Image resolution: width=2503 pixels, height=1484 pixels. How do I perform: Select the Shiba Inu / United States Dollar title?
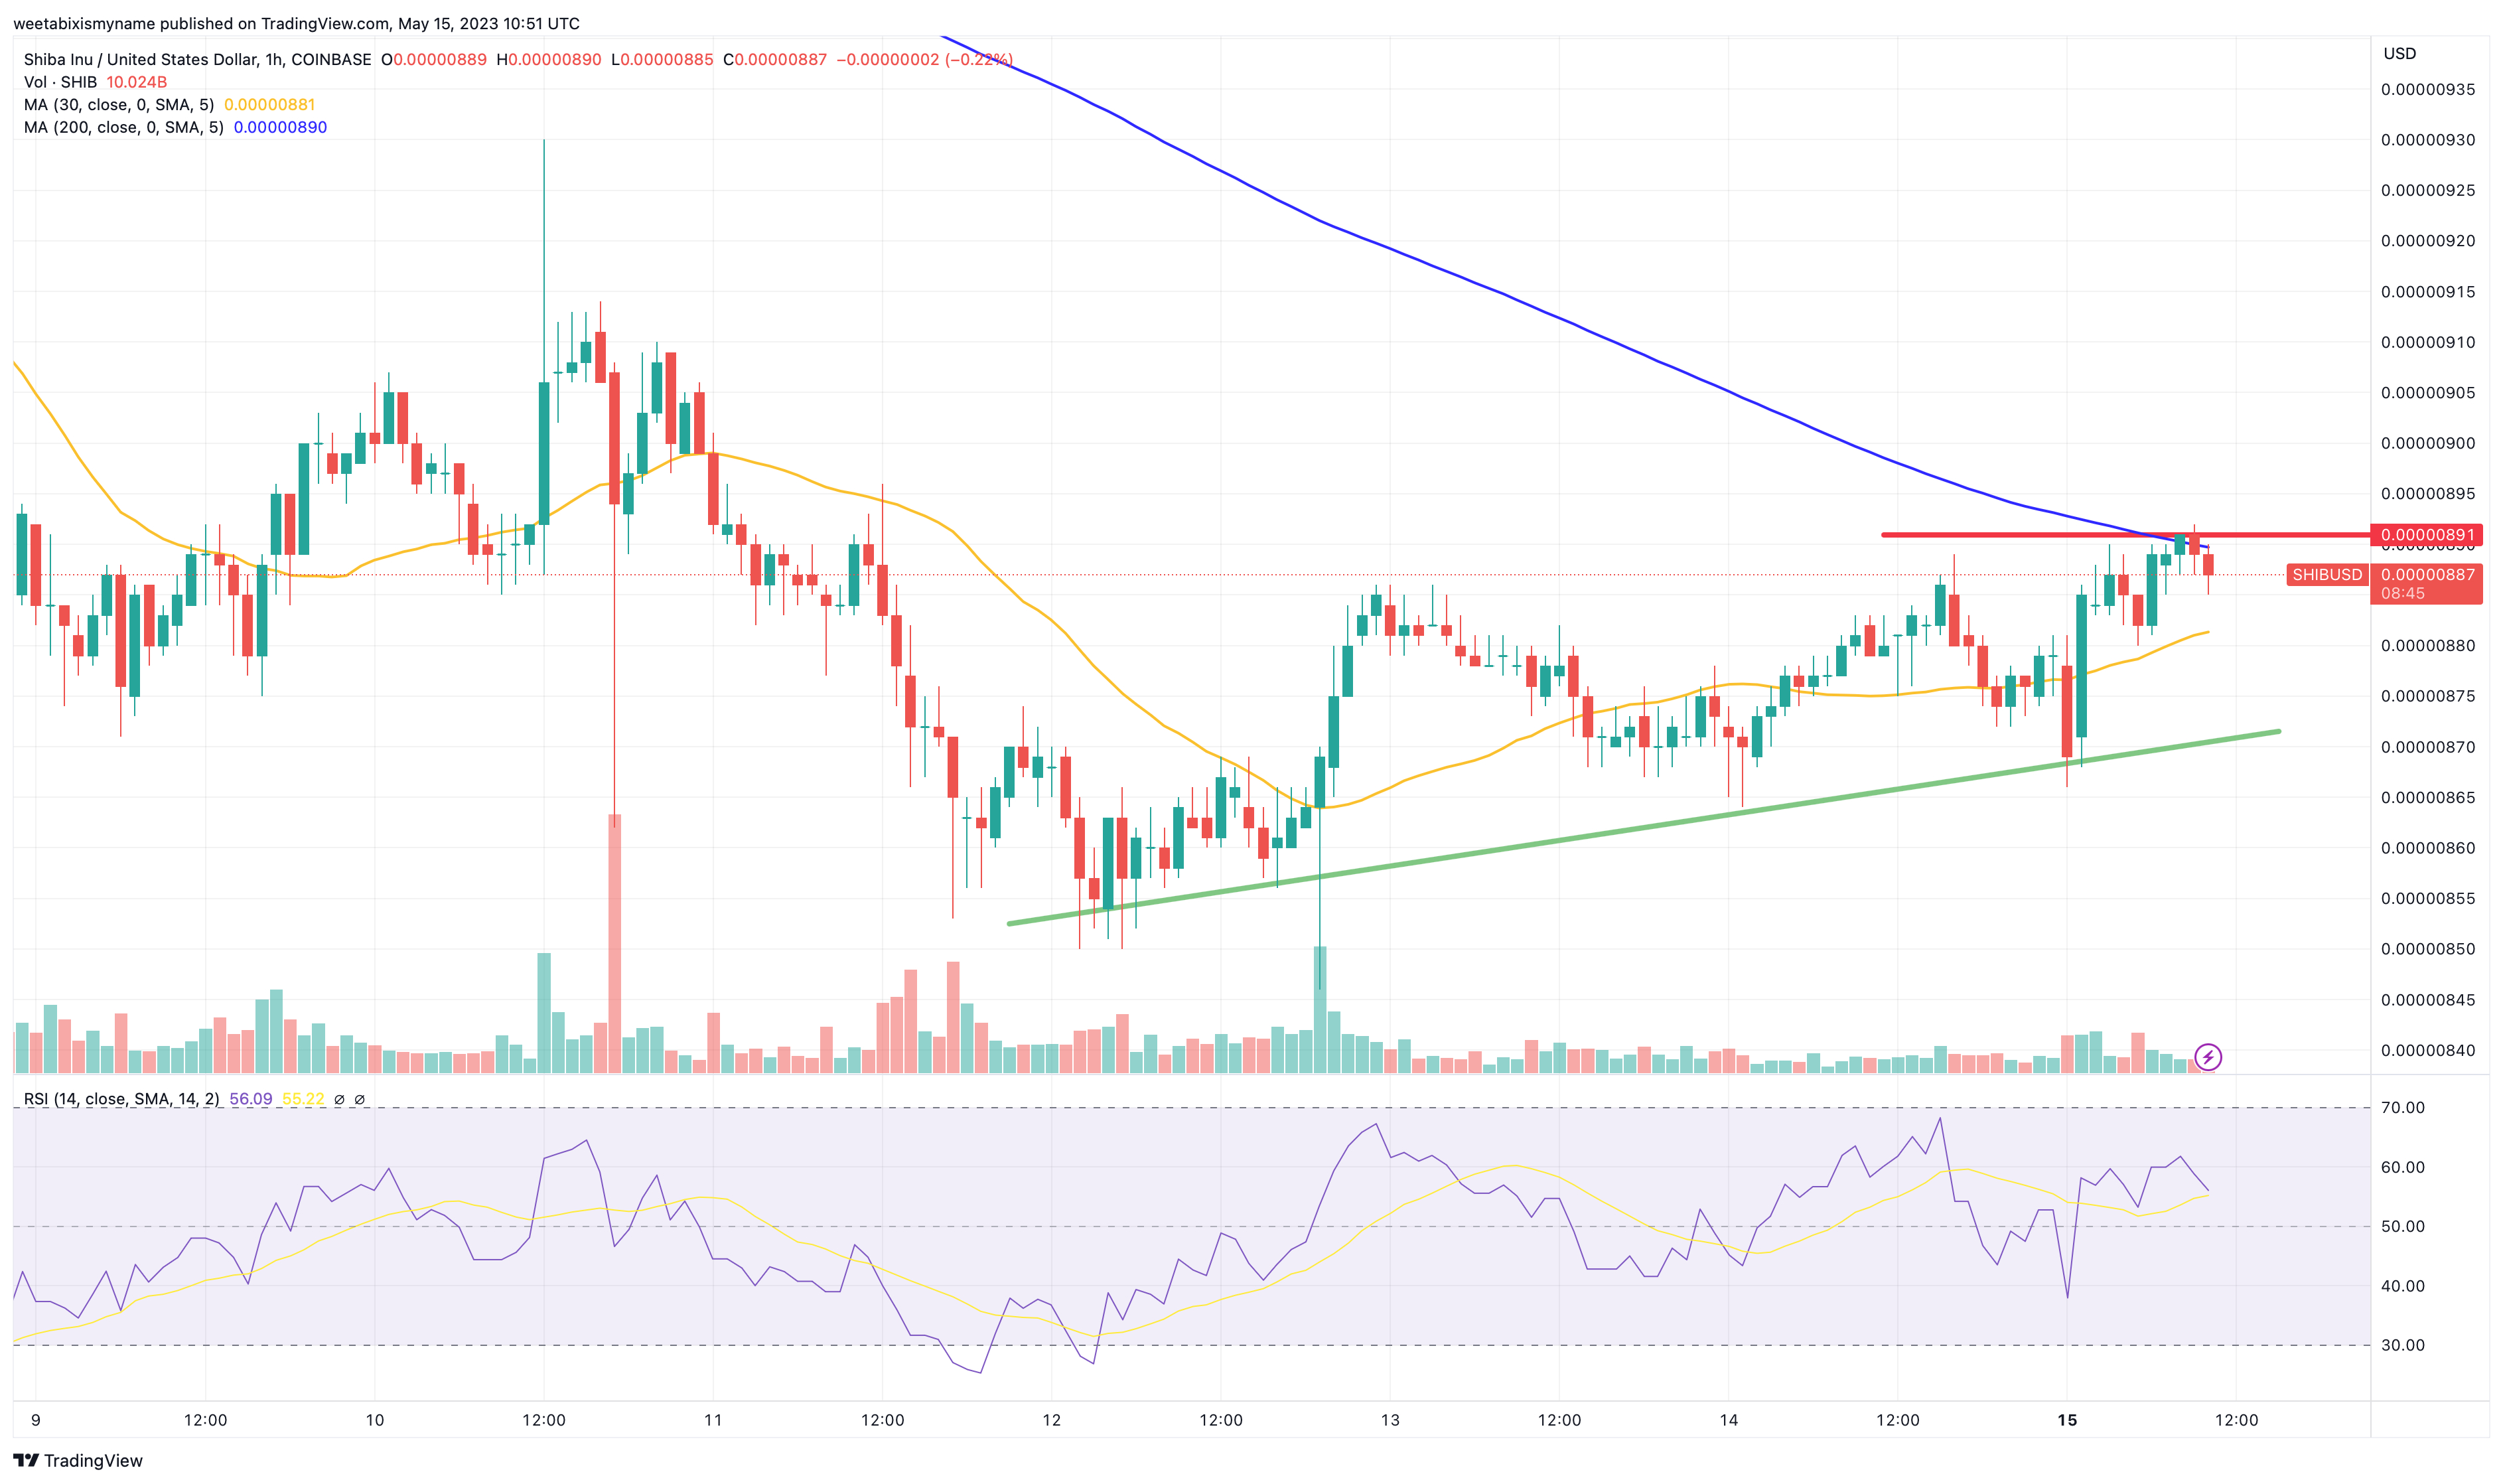pyautogui.click(x=197, y=59)
